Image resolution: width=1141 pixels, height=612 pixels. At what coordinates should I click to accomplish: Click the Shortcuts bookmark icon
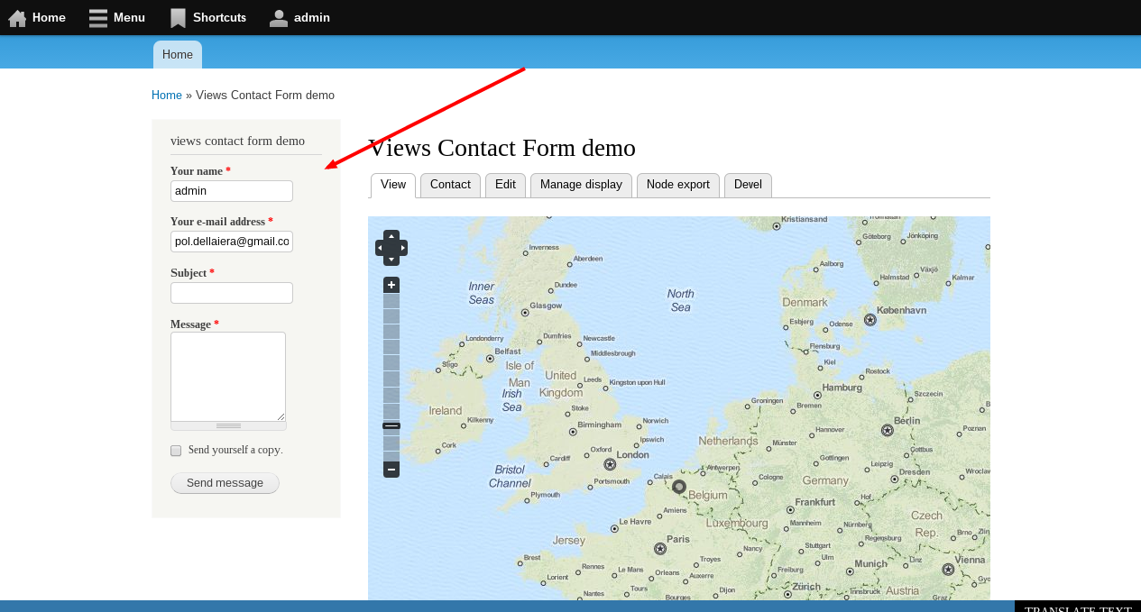coord(175,17)
